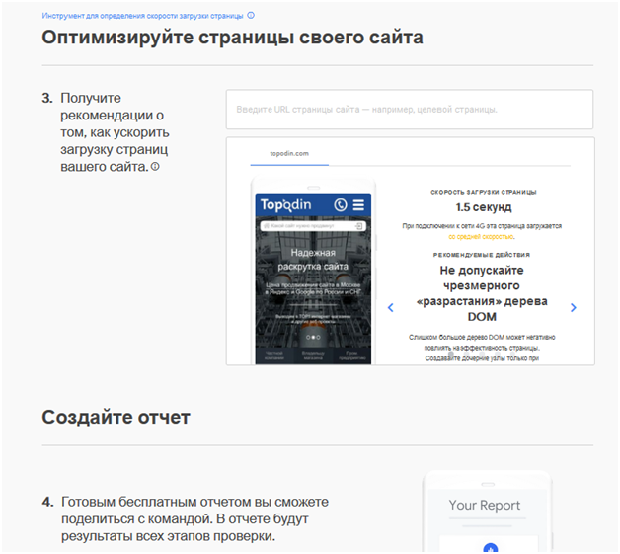
Task: Click the Topodin logo in phone preview
Action: (x=285, y=204)
